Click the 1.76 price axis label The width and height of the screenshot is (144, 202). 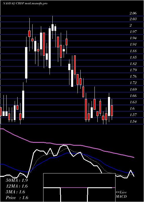click(x=133, y=76)
